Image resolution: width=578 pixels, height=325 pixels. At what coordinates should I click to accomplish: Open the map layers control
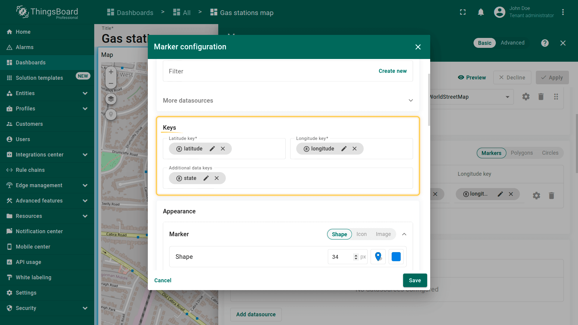(111, 99)
